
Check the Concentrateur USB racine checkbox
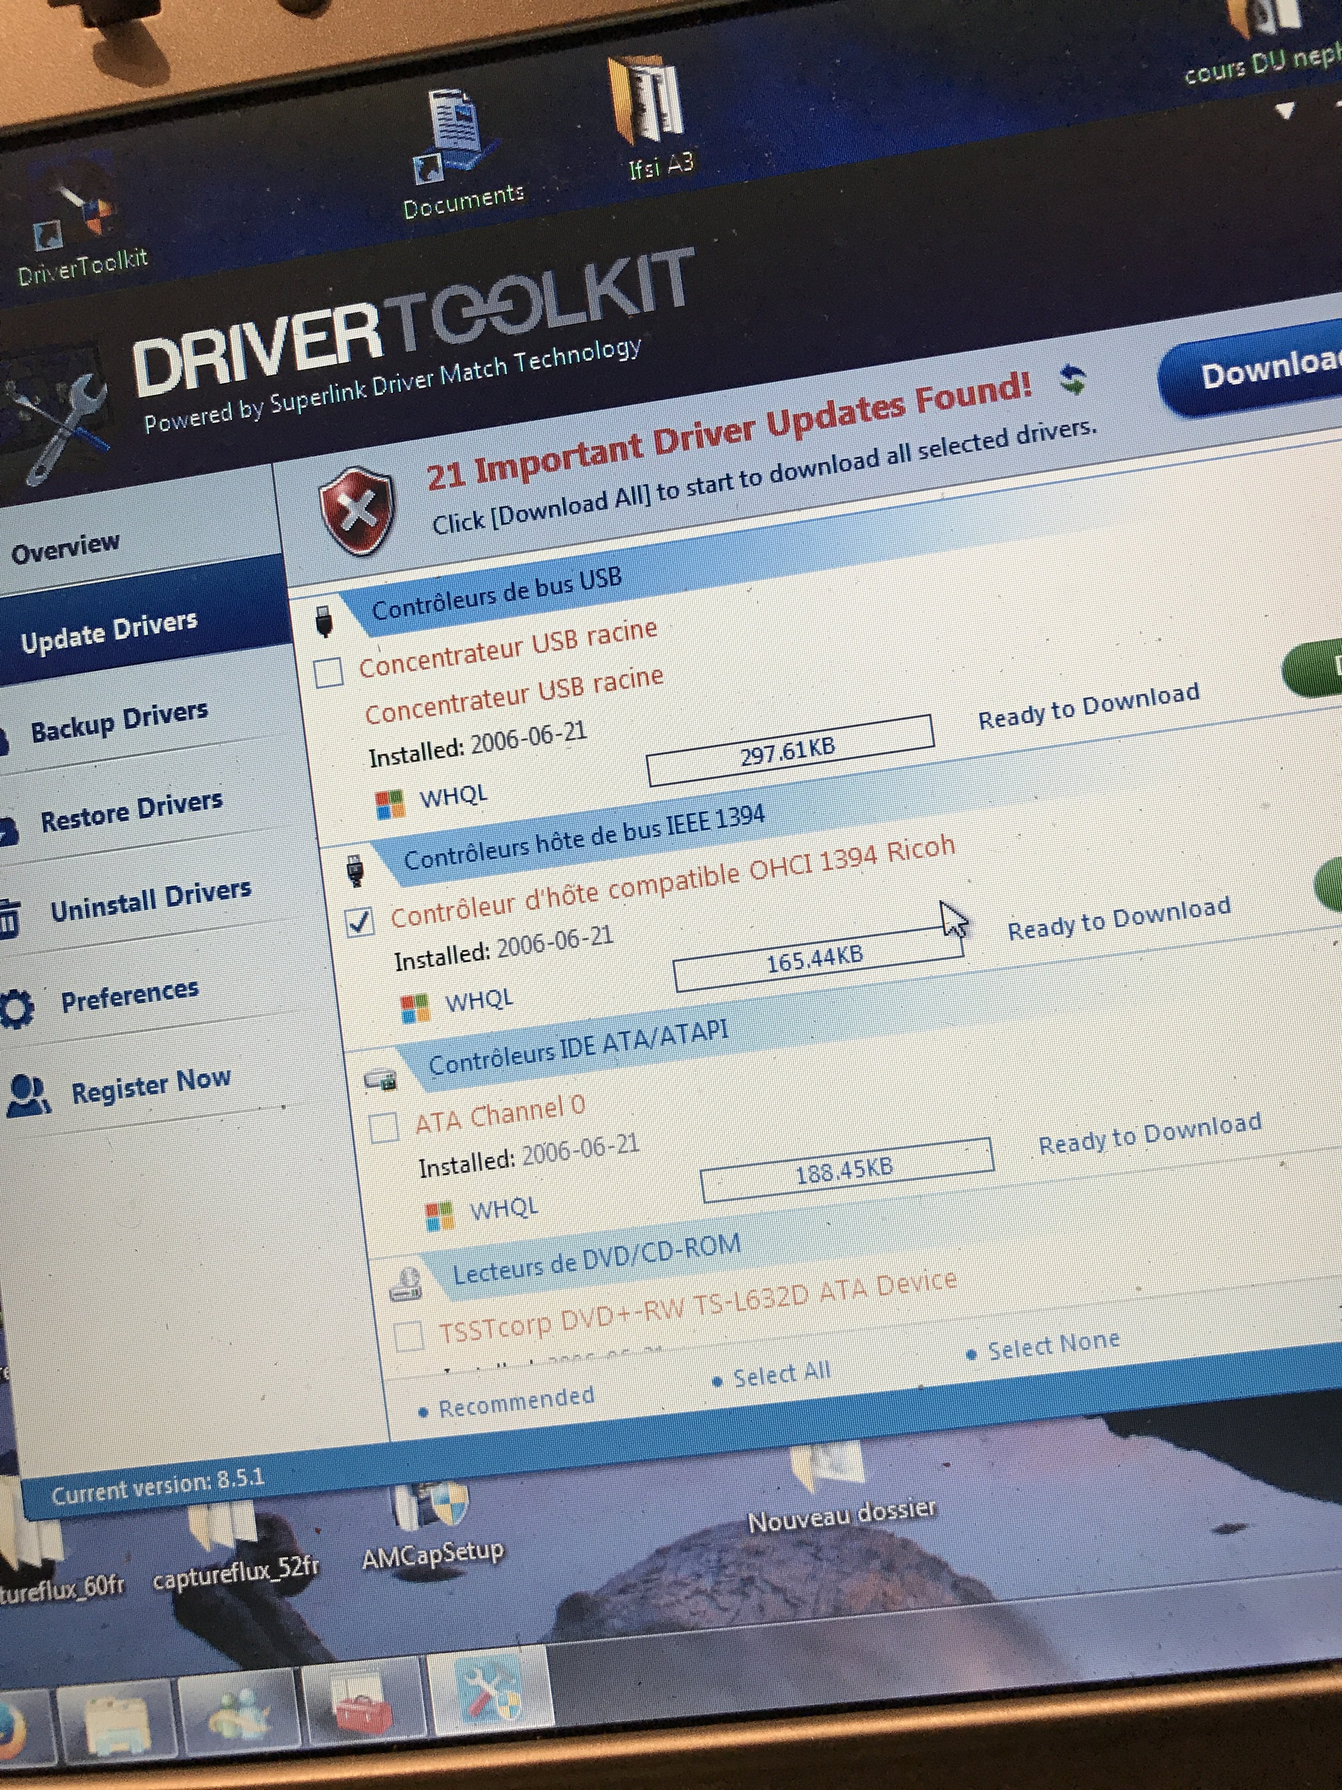pos(328,672)
